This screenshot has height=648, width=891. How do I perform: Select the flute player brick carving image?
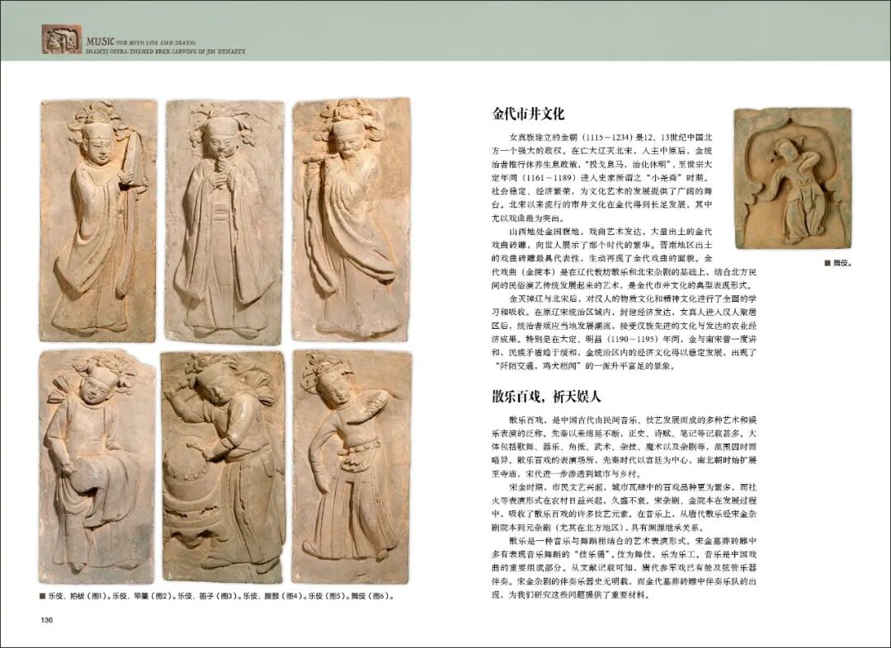pyautogui.click(x=351, y=220)
